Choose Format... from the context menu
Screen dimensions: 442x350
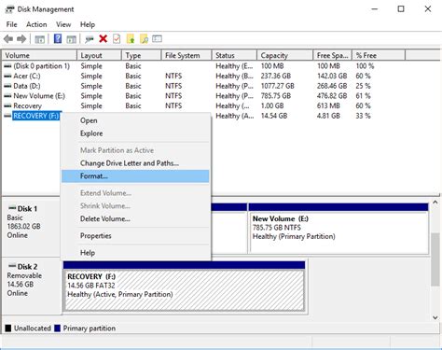[x=135, y=176]
